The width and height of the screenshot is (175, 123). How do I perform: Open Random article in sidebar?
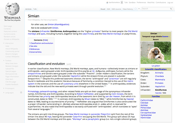point(10,37)
